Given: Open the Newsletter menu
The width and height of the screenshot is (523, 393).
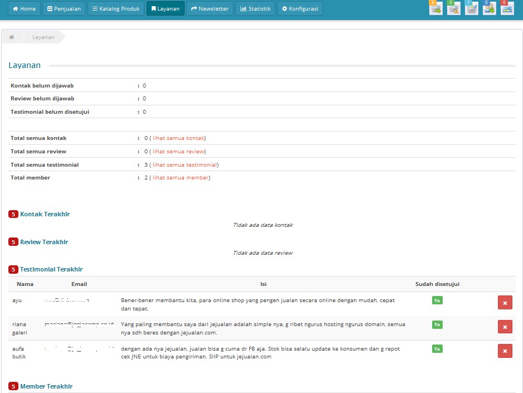Looking at the screenshot, I should [x=210, y=9].
